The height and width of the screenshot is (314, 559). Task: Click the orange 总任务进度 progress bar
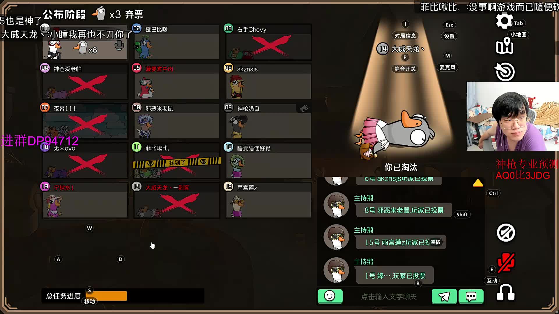pyautogui.click(x=106, y=296)
